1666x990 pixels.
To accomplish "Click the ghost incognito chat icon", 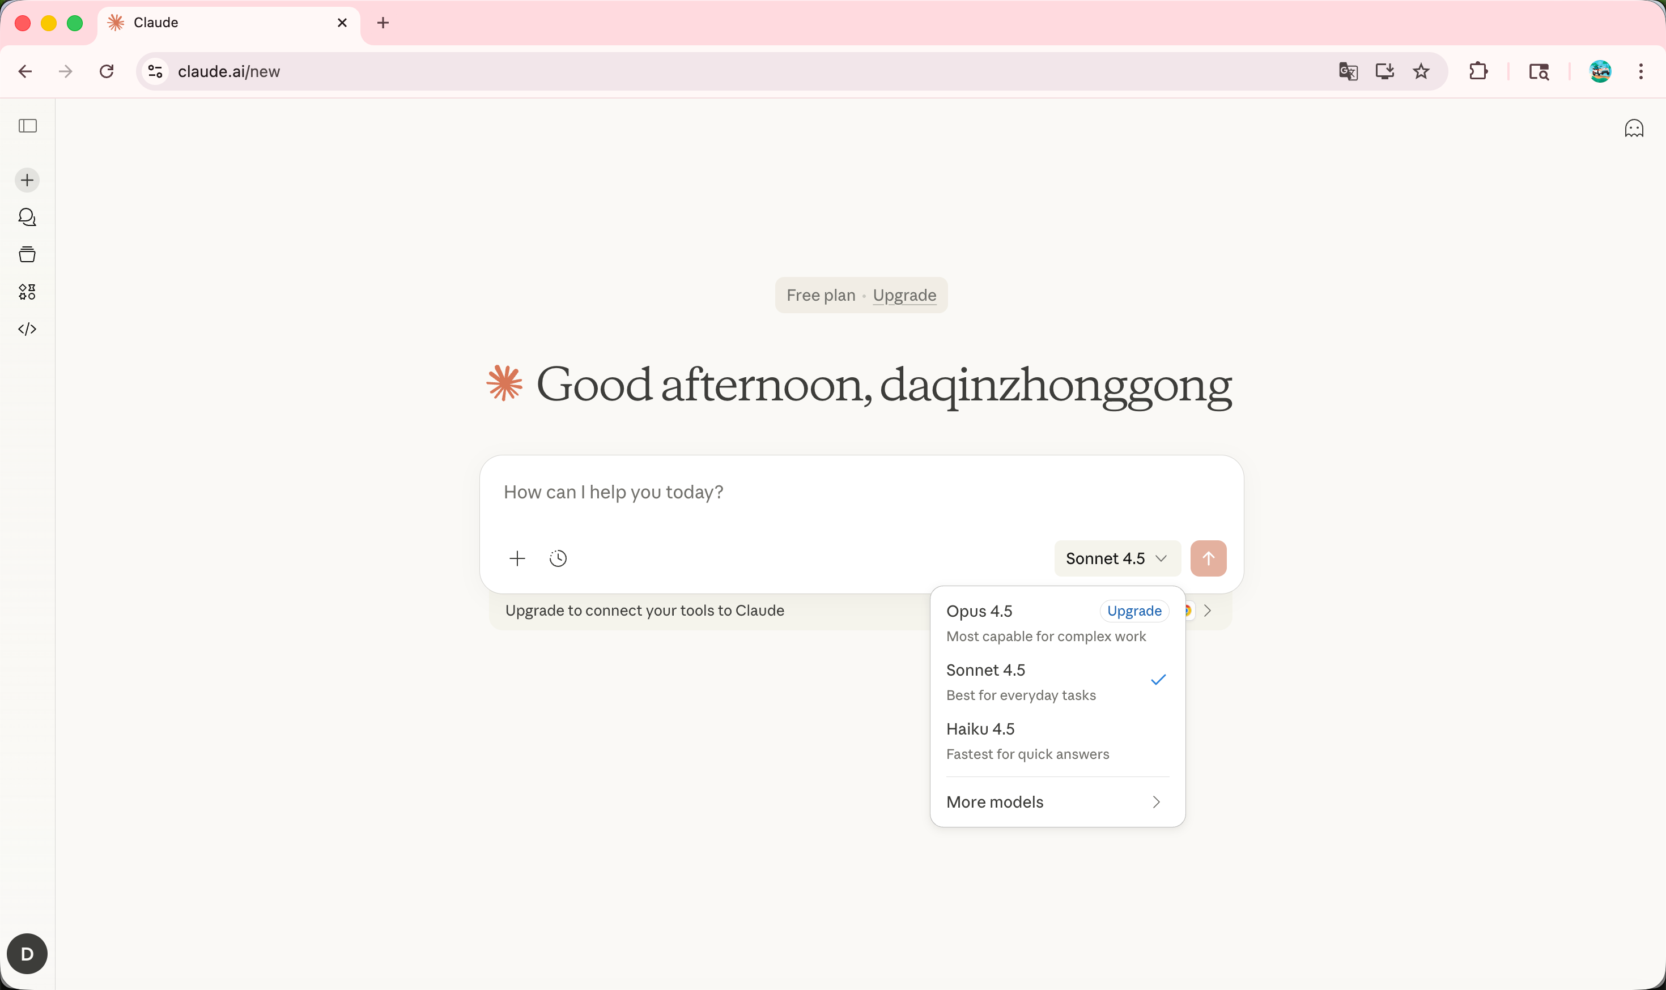I will point(1633,128).
